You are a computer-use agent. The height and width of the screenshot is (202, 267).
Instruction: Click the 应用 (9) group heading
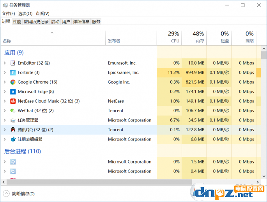14,53
